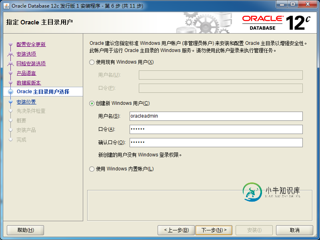This screenshot has height=240, width=320.
Task: Select 使用现有 Windows 用户 radio option
Action: [92, 62]
